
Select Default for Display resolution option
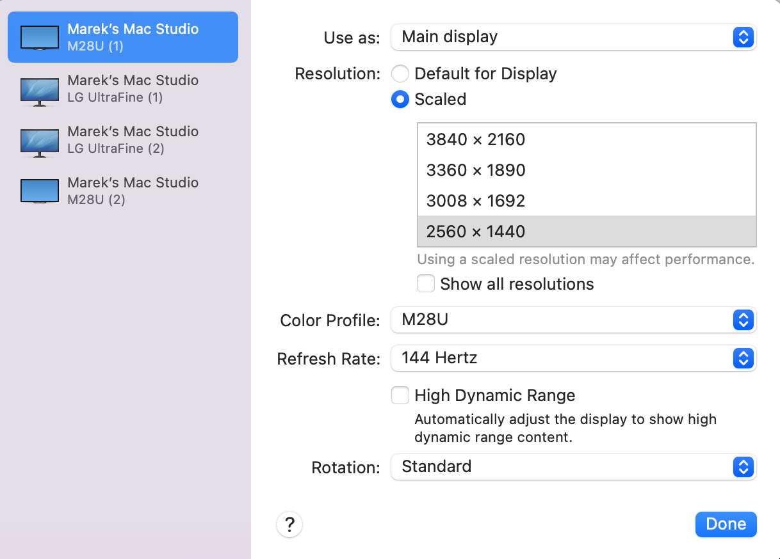pos(400,74)
